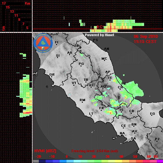
Task: Click the VT city label
Action: pos(74,83)
